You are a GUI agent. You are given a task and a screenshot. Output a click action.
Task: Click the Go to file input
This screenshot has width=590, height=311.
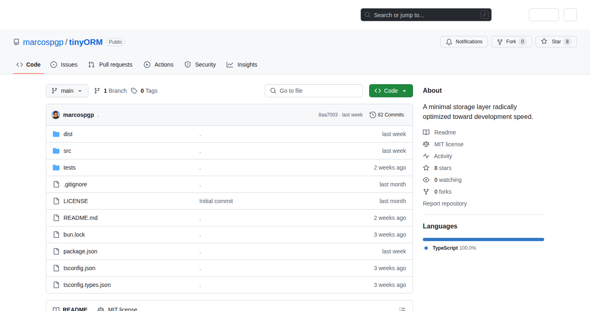(313, 91)
